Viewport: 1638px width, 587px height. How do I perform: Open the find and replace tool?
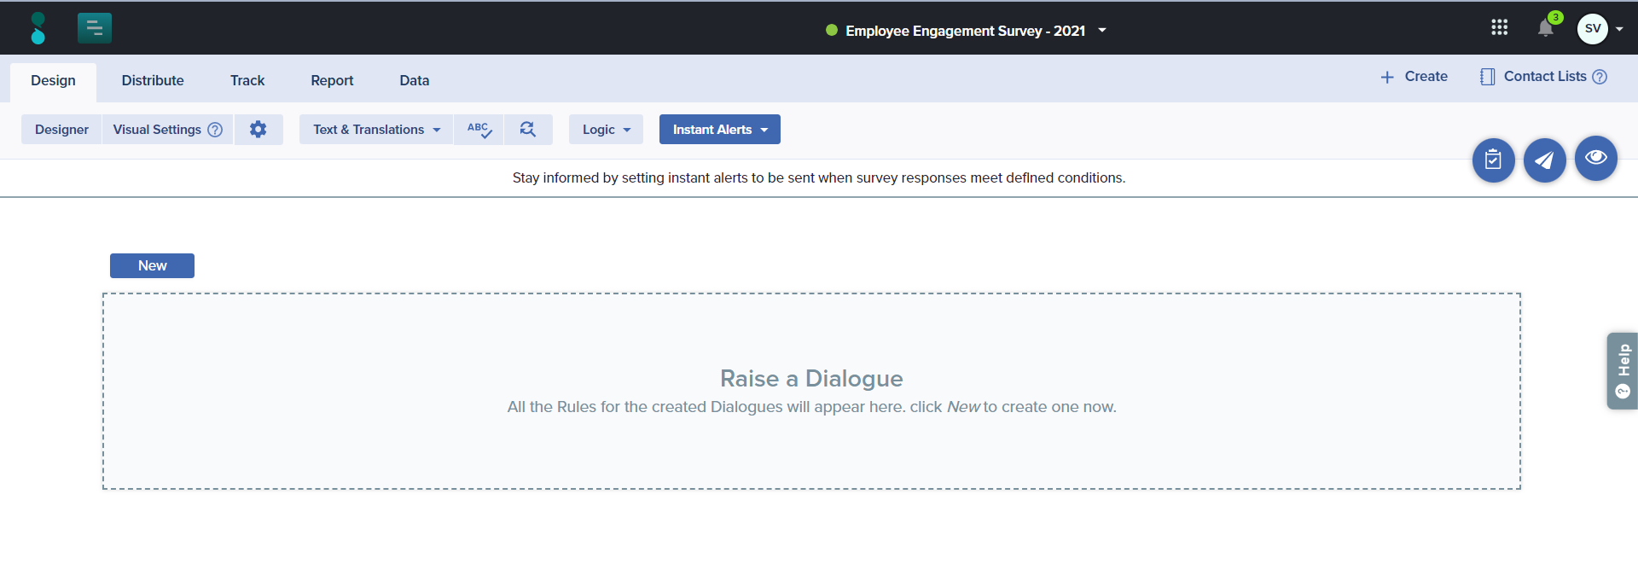click(x=528, y=130)
